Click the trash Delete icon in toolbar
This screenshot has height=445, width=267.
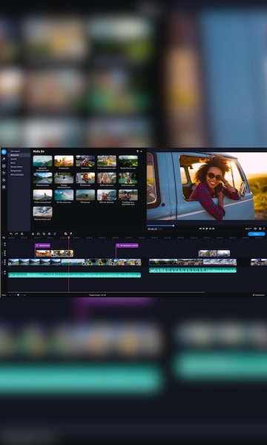pyautogui.click(x=22, y=234)
